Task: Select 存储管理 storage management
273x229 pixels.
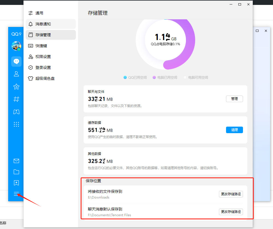Action: (51, 35)
